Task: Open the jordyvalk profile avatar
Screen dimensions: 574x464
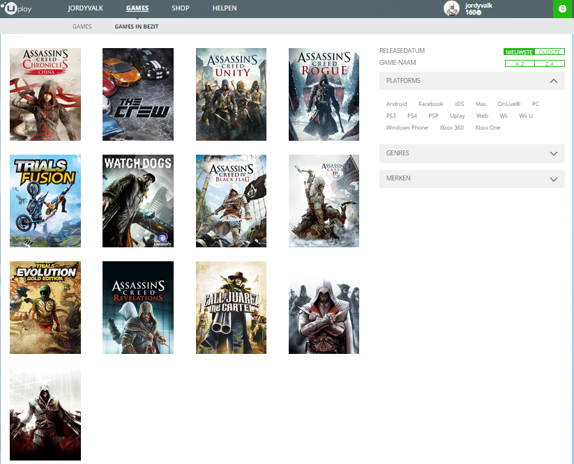Action: pos(451,8)
